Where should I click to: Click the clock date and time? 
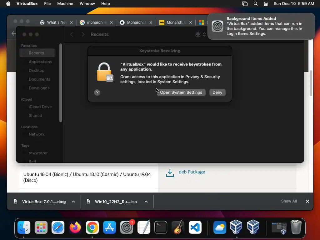coord(294,3)
